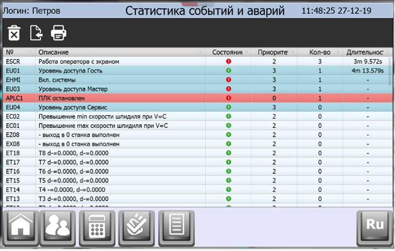Click the printer icon
Screen dimensions: 395x251
point(59,33)
